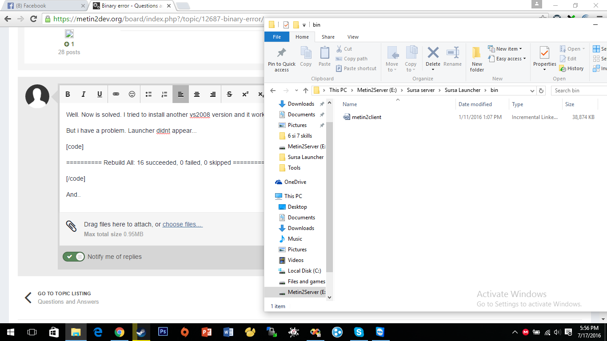Click Pin to Quick access
607x341 pixels.
[x=282, y=59]
